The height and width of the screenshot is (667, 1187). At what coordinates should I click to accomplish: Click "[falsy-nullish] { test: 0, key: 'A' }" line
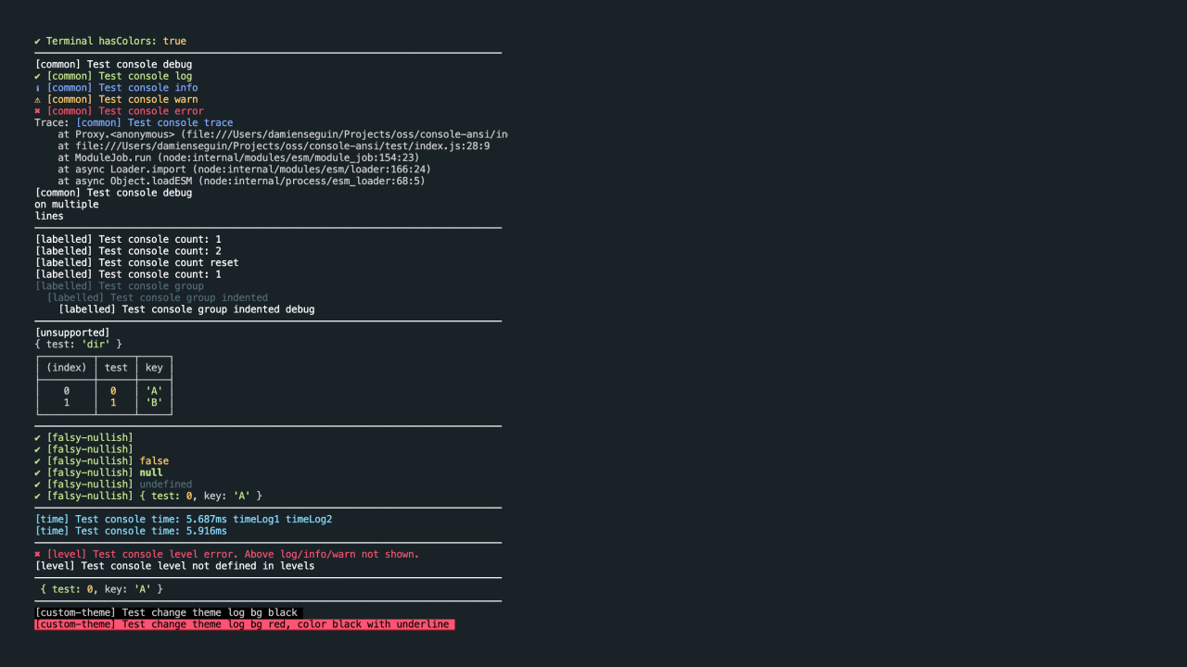point(148,497)
